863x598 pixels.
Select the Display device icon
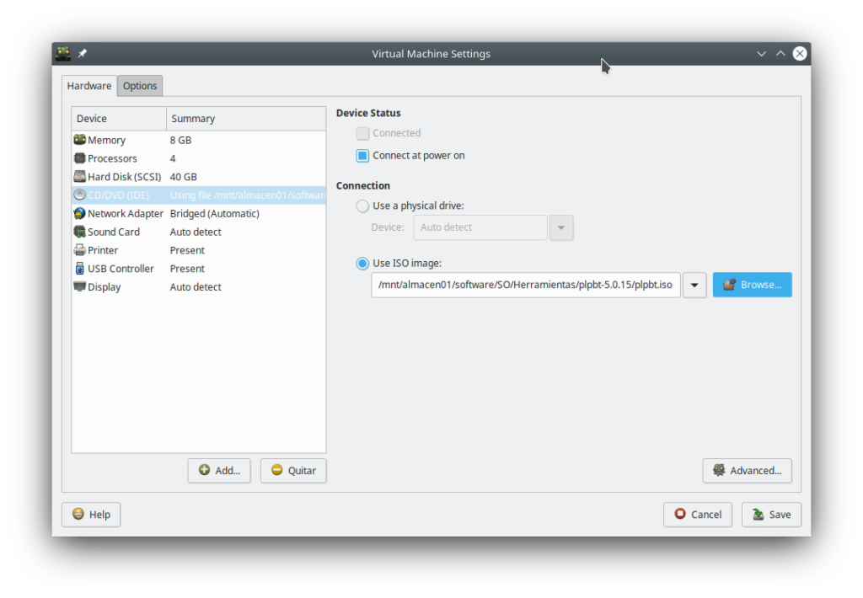(x=80, y=286)
